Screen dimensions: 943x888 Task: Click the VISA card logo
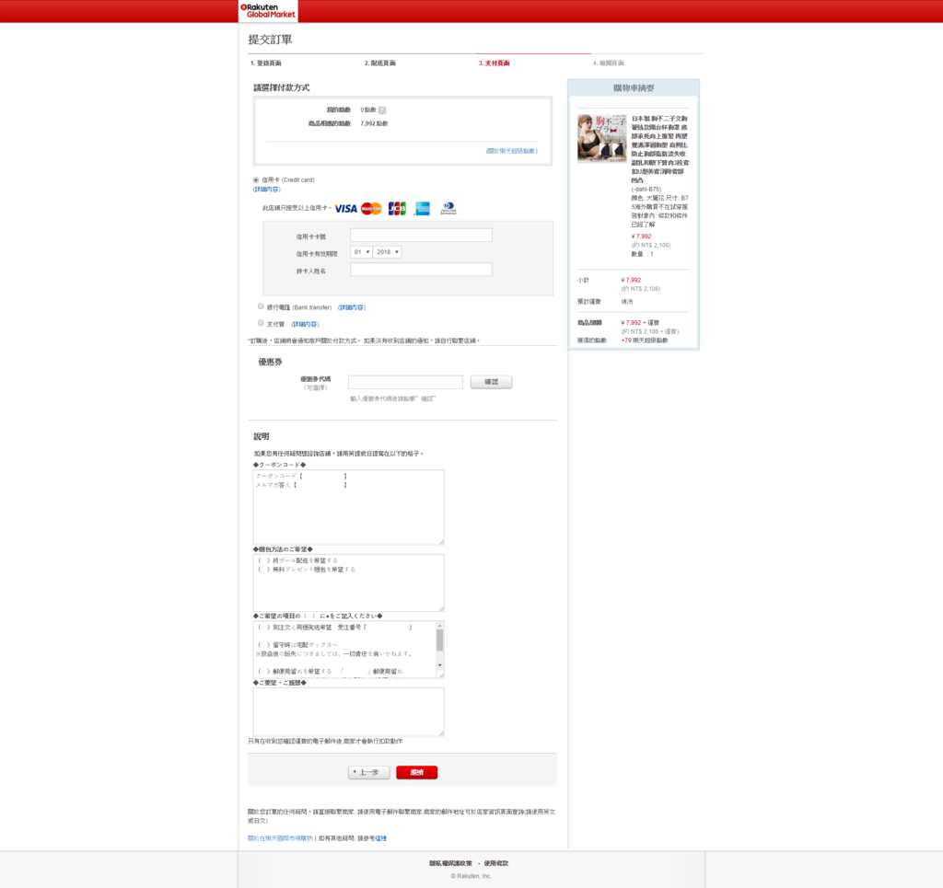[345, 209]
